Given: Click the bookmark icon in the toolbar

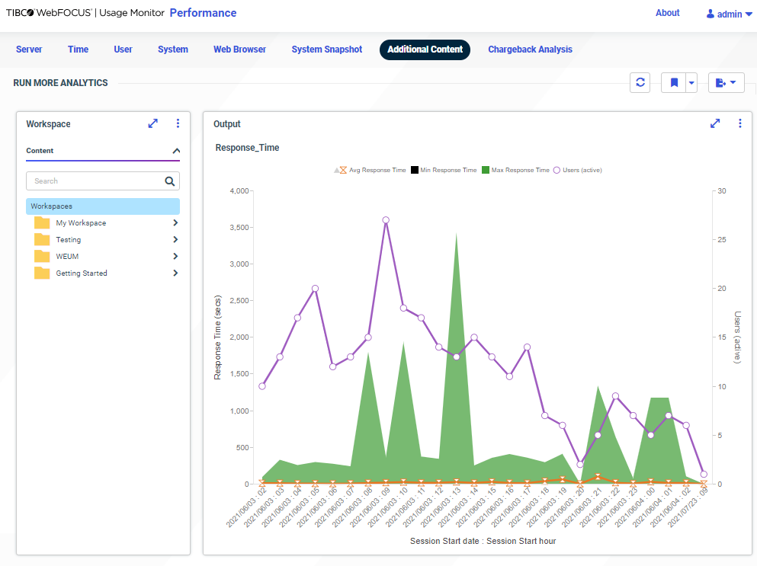Looking at the screenshot, I should [674, 82].
